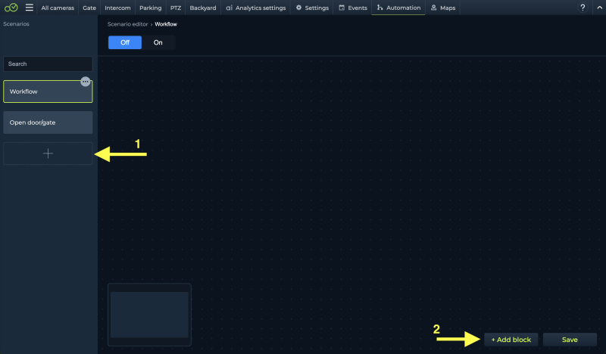Open the Settings tab
606x354 pixels.
312,8
